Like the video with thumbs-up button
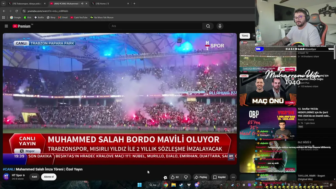 [175, 177]
